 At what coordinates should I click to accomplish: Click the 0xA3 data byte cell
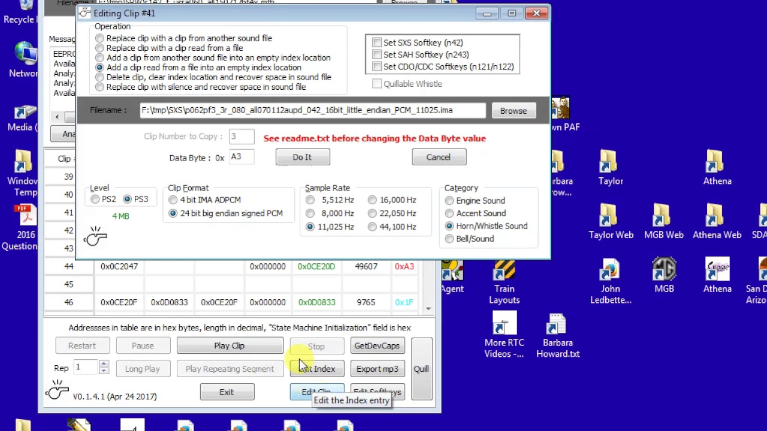pyautogui.click(x=404, y=266)
